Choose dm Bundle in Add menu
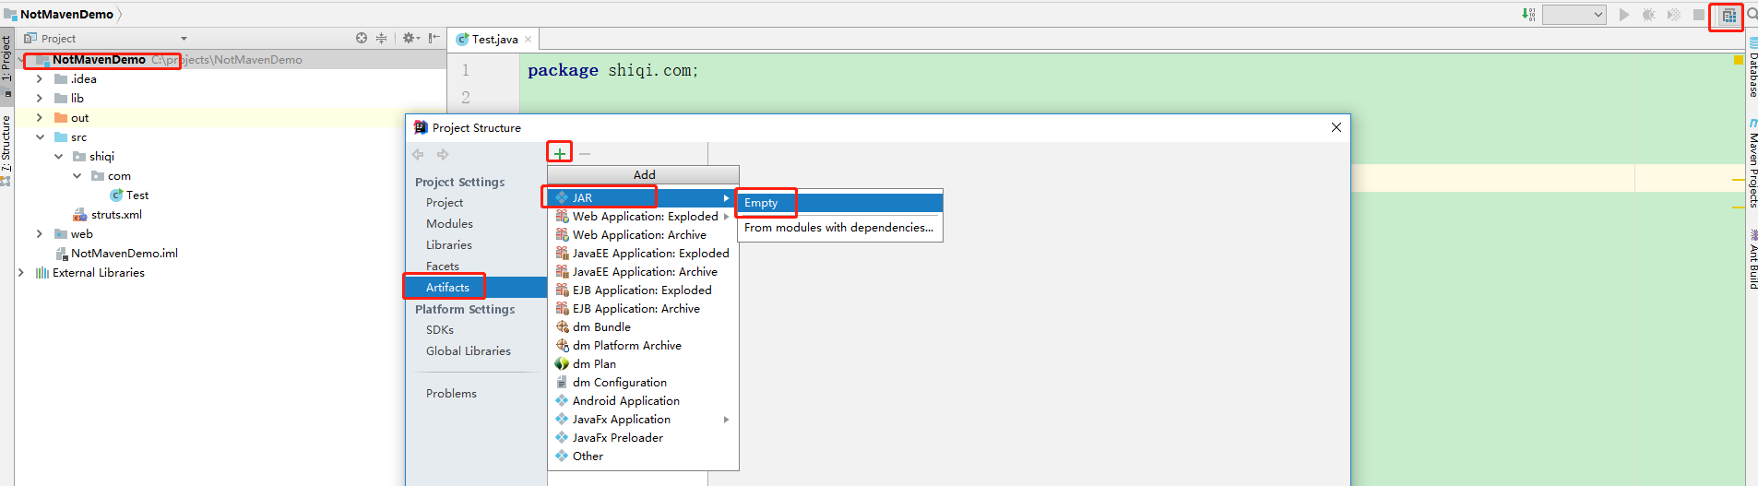Viewport: 1758px width, 486px height. pos(643,327)
